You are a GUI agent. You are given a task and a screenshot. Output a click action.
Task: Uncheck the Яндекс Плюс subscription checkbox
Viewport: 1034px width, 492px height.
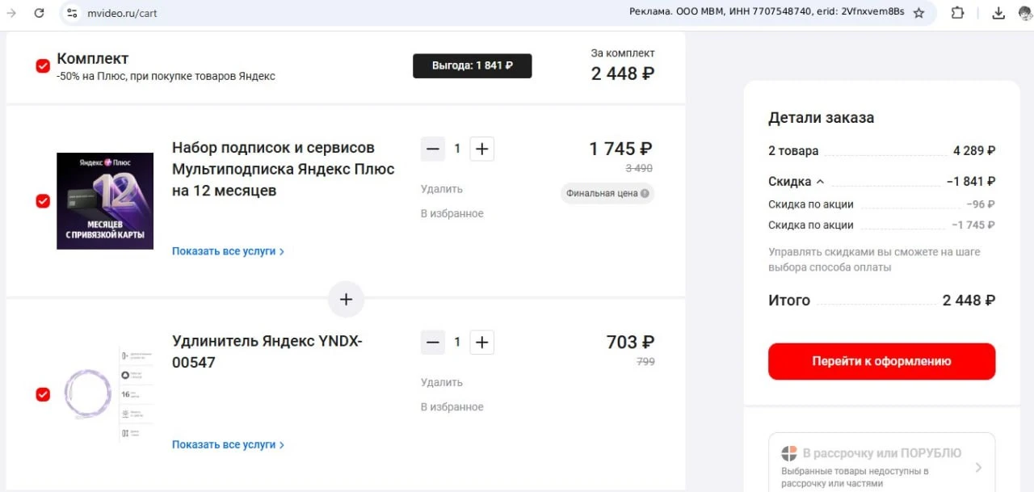(43, 201)
